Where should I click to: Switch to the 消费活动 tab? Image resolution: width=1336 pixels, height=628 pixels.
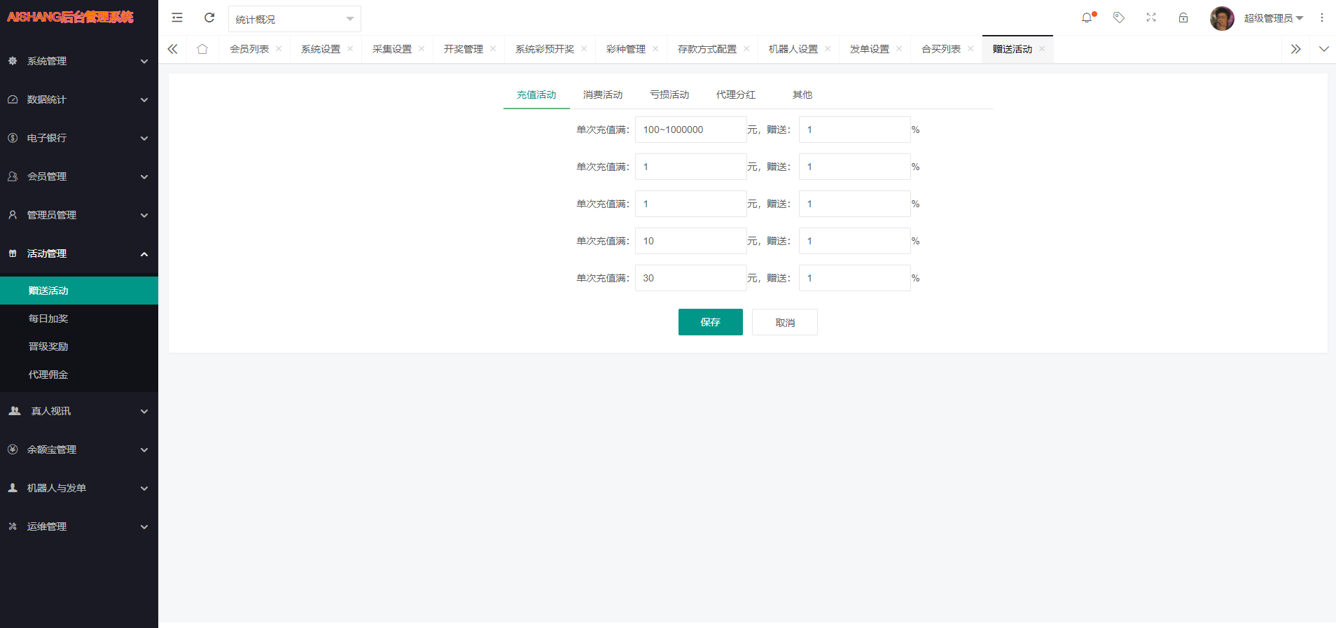[x=602, y=95]
